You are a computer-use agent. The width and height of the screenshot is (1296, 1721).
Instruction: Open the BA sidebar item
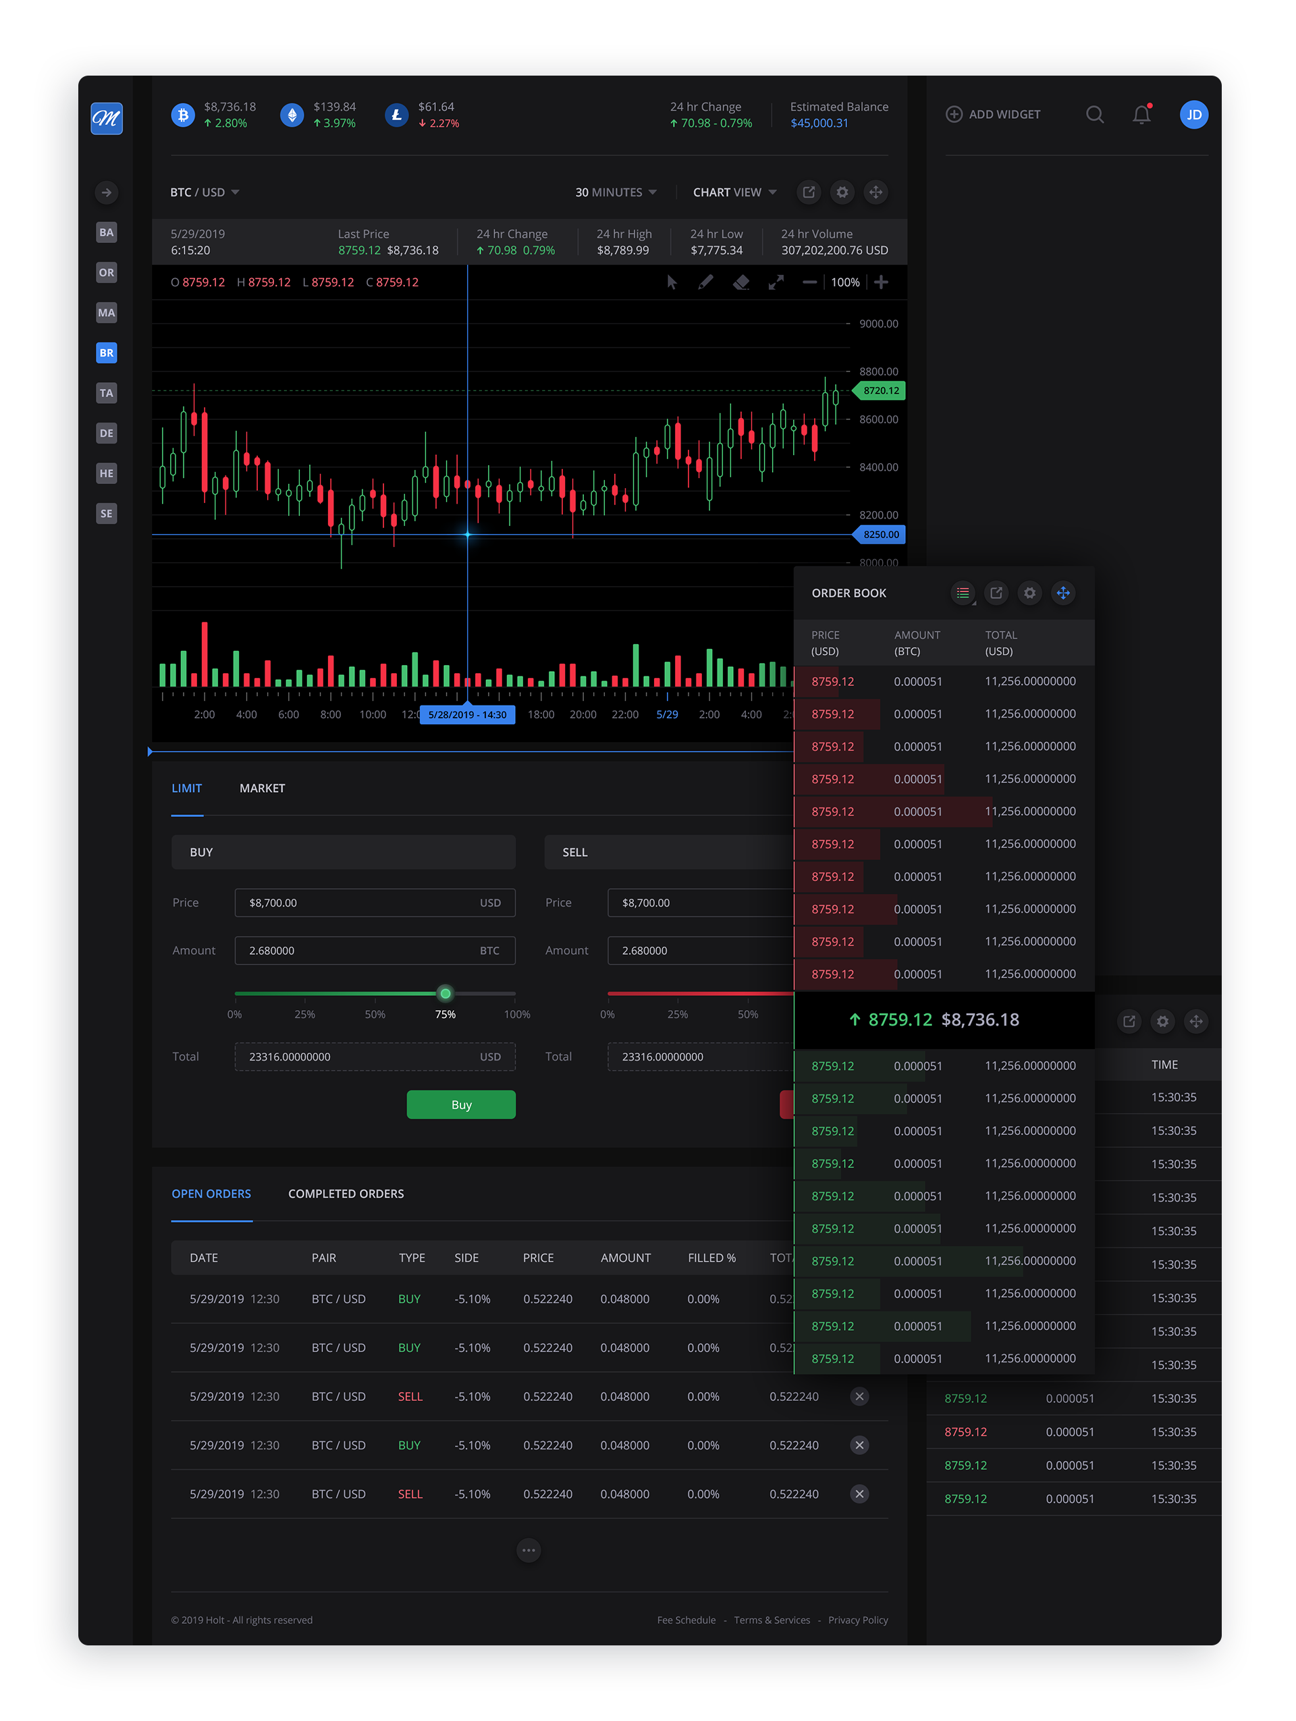pos(107,232)
